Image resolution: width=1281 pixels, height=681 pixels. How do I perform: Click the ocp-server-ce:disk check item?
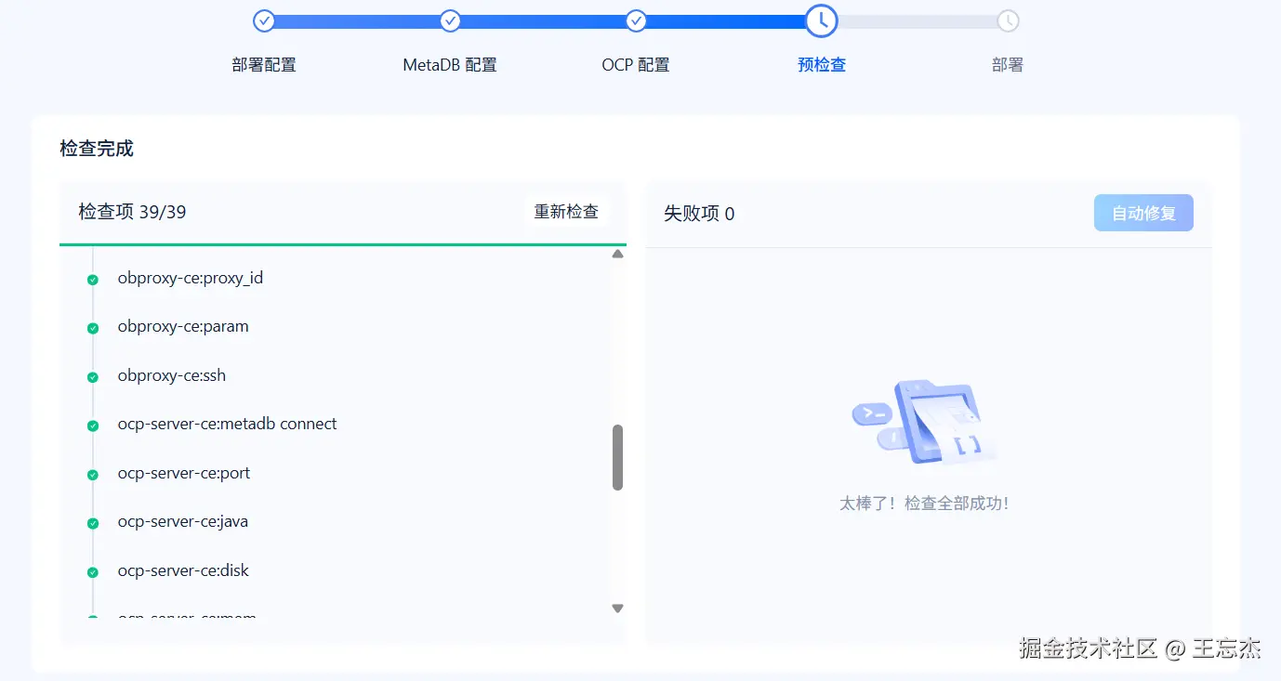(183, 570)
